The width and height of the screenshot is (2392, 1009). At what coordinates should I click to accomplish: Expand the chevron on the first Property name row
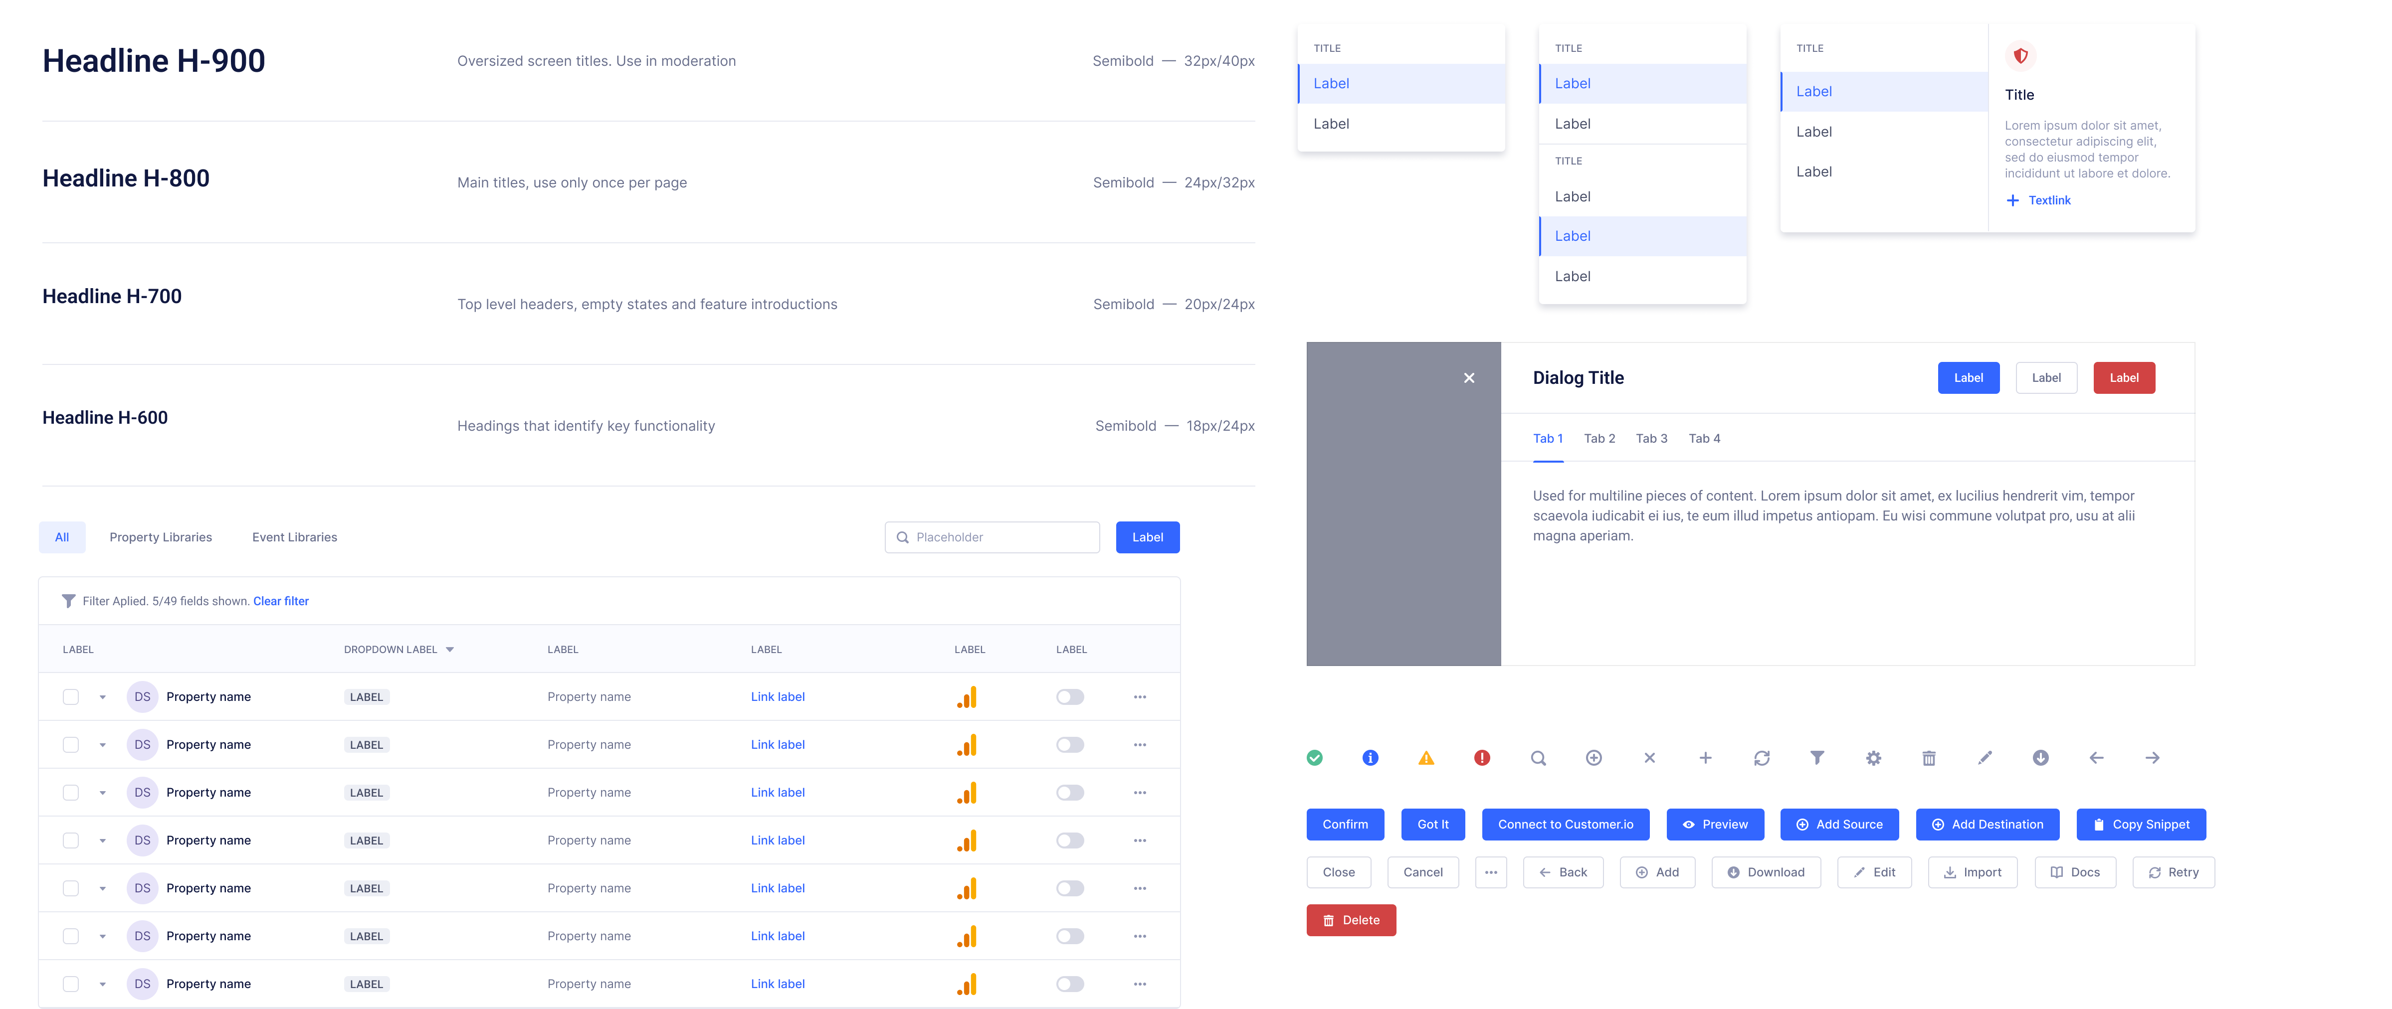[x=102, y=696]
